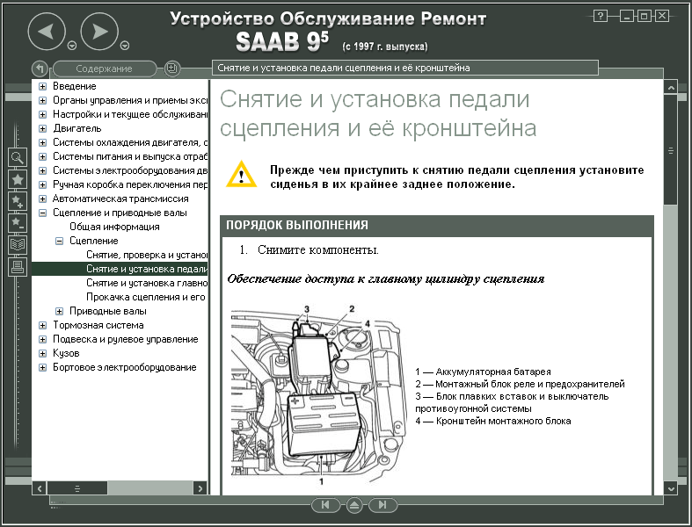Click the print icon in sidebar
Image resolution: width=692 pixels, height=527 pixels.
pos(18,267)
